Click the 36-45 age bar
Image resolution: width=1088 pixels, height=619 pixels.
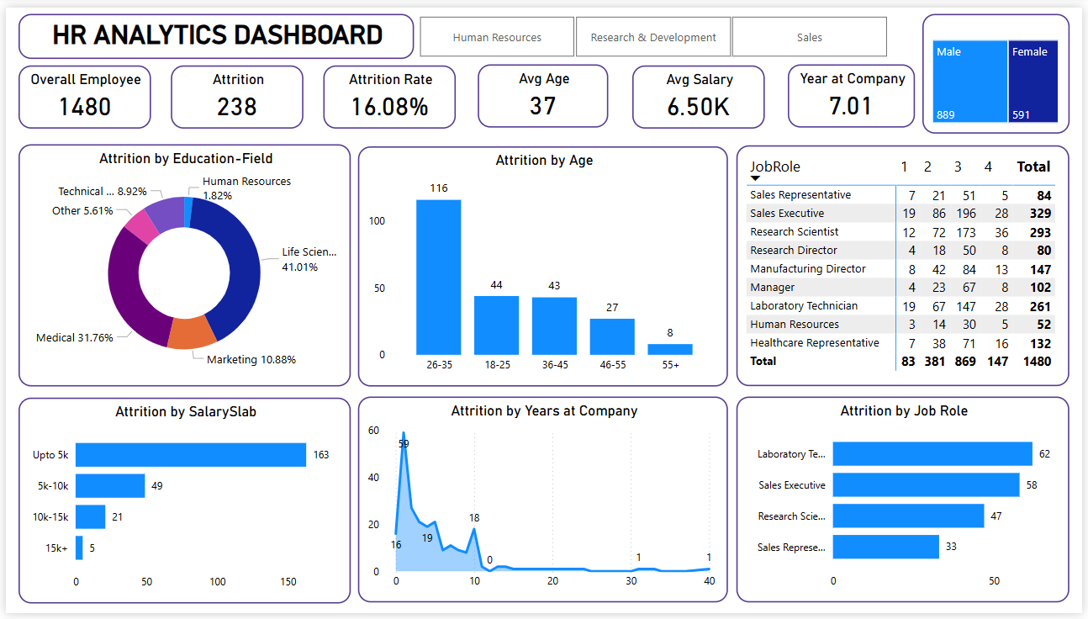pos(554,325)
